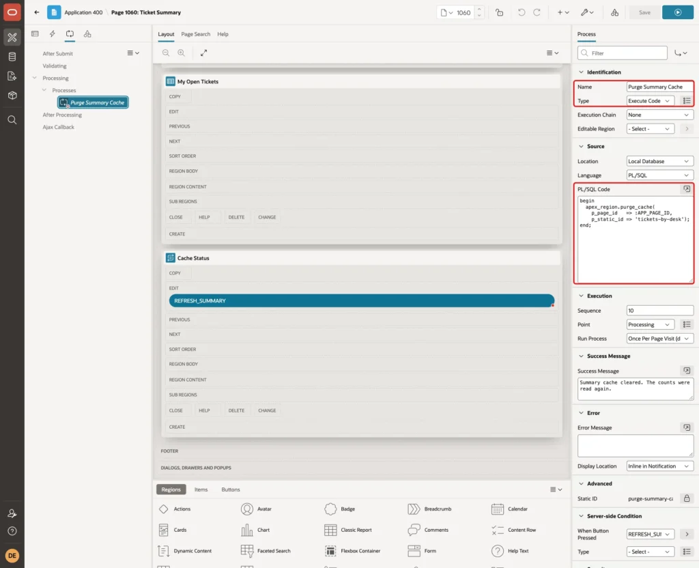Select the Regions gallery tab
Screen dimensions: 699x568
(171, 489)
